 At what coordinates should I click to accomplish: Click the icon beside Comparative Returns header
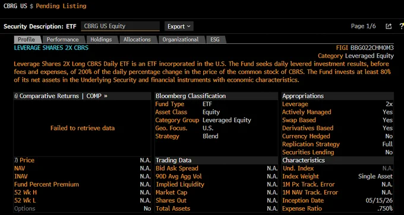coord(16,96)
